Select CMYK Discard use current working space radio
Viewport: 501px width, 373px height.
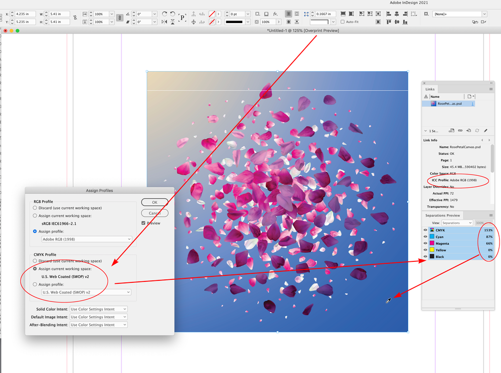pyautogui.click(x=35, y=261)
